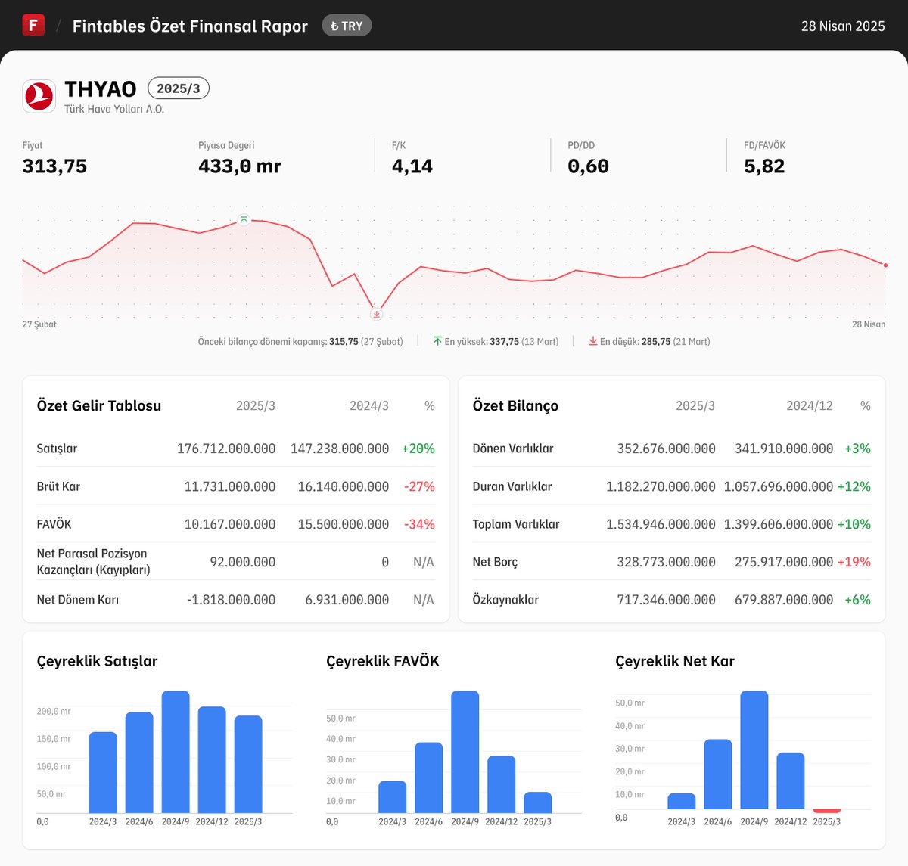Click the green high-point arrow marker on chart
The height and width of the screenshot is (866, 908).
[244, 220]
